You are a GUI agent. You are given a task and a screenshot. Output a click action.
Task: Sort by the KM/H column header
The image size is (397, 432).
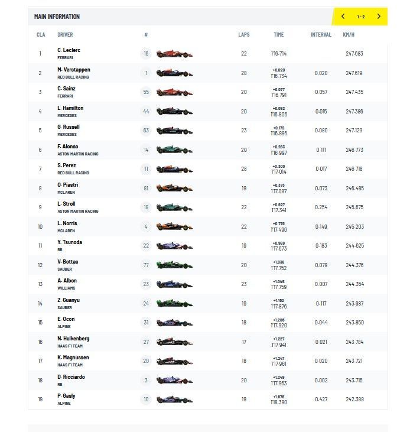pos(349,35)
